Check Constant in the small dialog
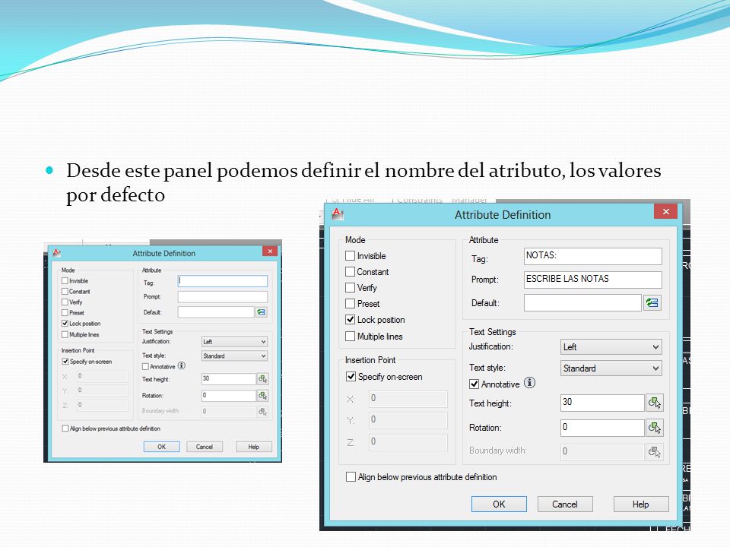Image resolution: width=730 pixels, height=547 pixels. point(65,292)
